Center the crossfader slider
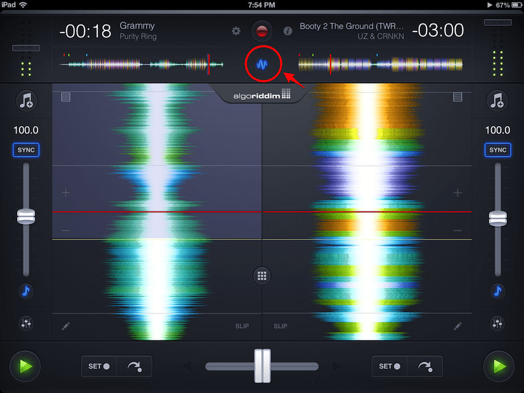524x393 pixels. click(262, 366)
